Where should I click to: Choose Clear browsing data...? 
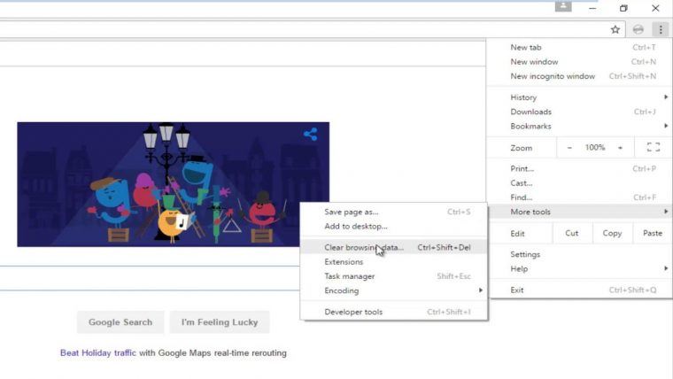click(394, 247)
